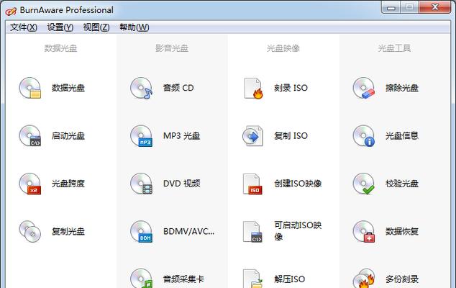
Task: Click the 可启动ISO映像 label text
Action: tap(298, 231)
